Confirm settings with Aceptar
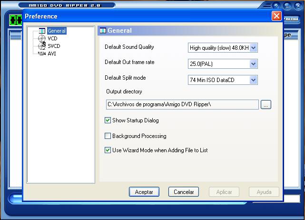 point(144,192)
